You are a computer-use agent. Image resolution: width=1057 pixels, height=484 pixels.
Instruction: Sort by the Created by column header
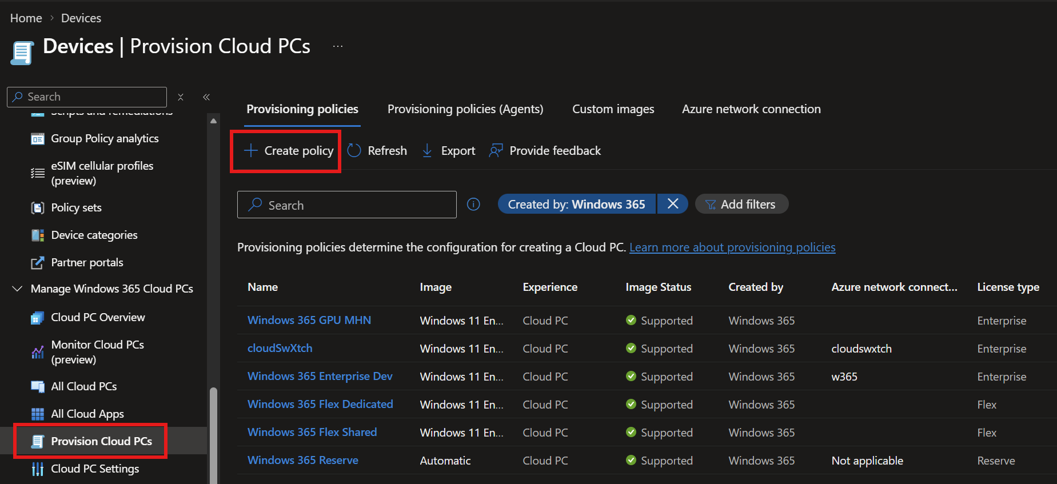(756, 287)
